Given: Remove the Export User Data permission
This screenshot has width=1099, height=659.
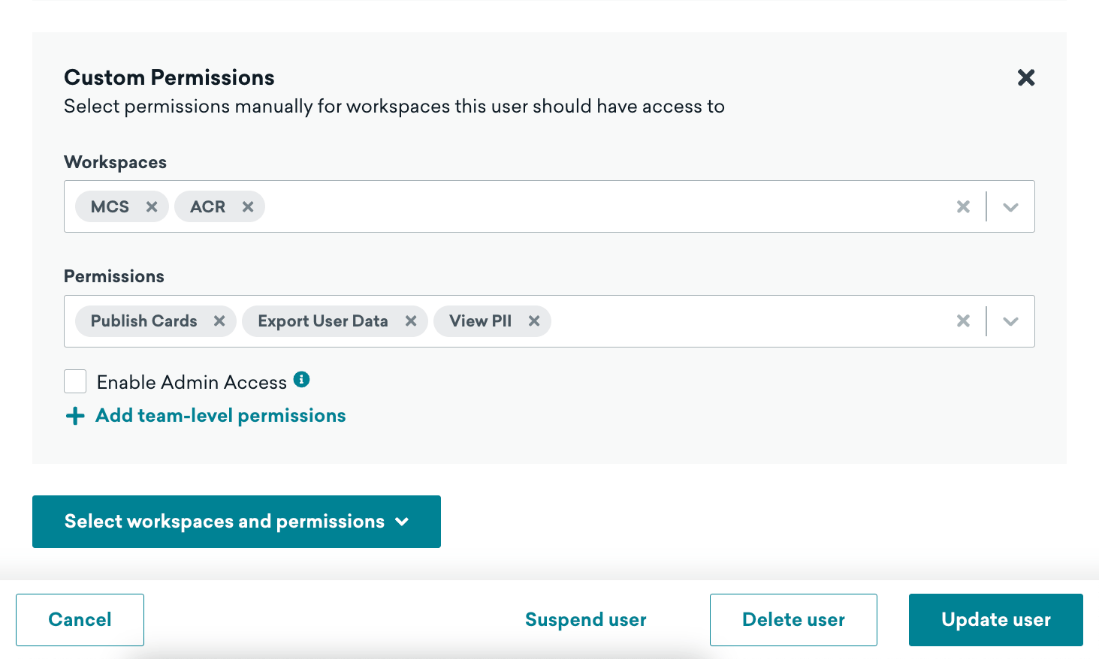Looking at the screenshot, I should coord(411,321).
